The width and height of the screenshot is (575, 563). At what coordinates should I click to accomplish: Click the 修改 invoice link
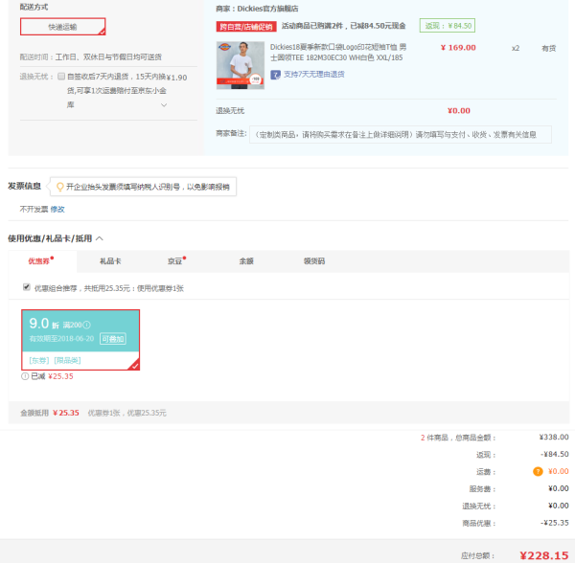pyautogui.click(x=57, y=209)
